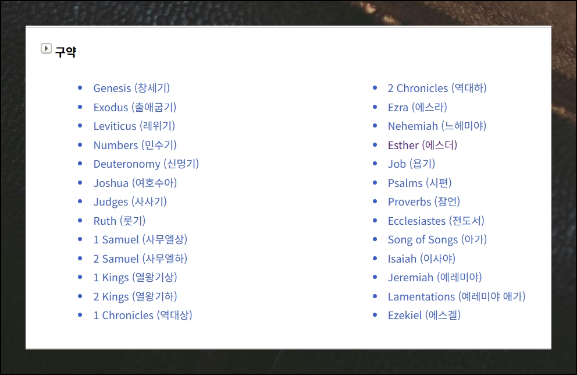Select Ecclesiastes (전도서) link
This screenshot has height=375, width=577.
[x=436, y=221]
